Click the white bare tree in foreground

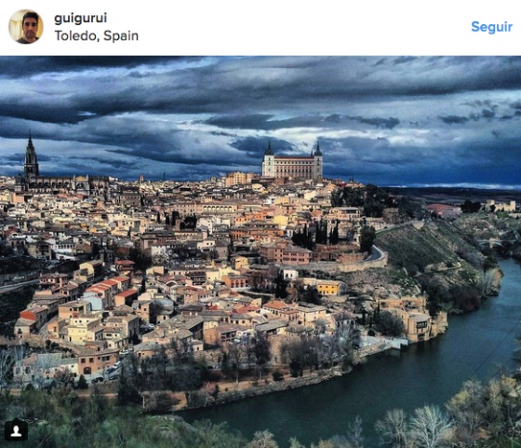[x=429, y=426]
